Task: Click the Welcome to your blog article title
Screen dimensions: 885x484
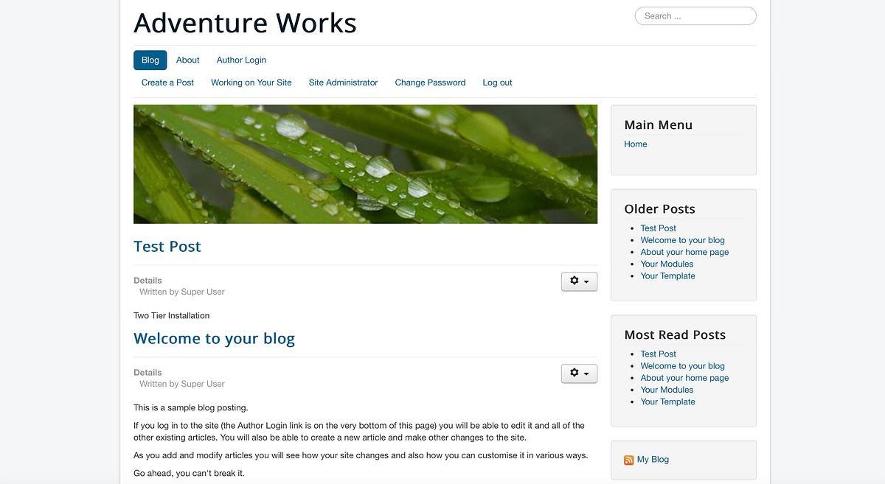Action: 214,338
